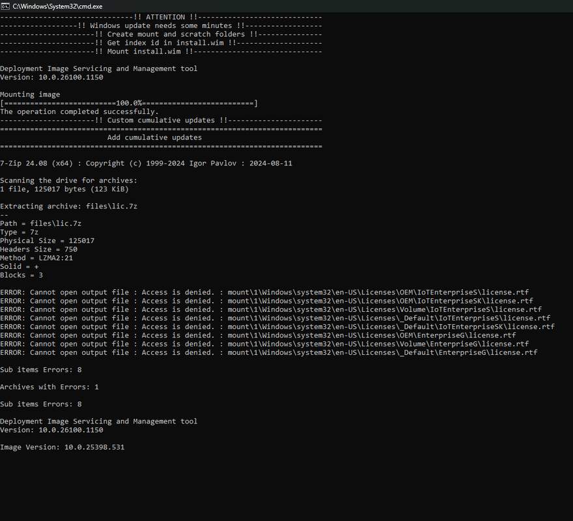This screenshot has width=573, height=521.
Task: Click the '!! ATTENTION !!' header line
Action: (161, 17)
